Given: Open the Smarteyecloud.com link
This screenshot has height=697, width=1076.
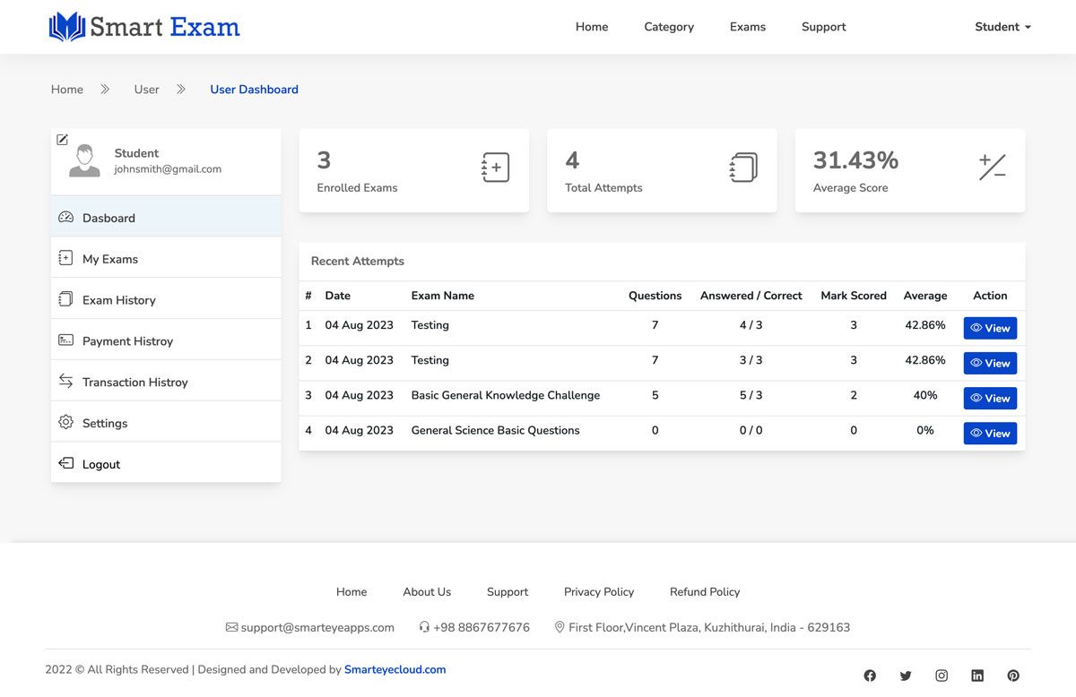Looking at the screenshot, I should tap(395, 669).
